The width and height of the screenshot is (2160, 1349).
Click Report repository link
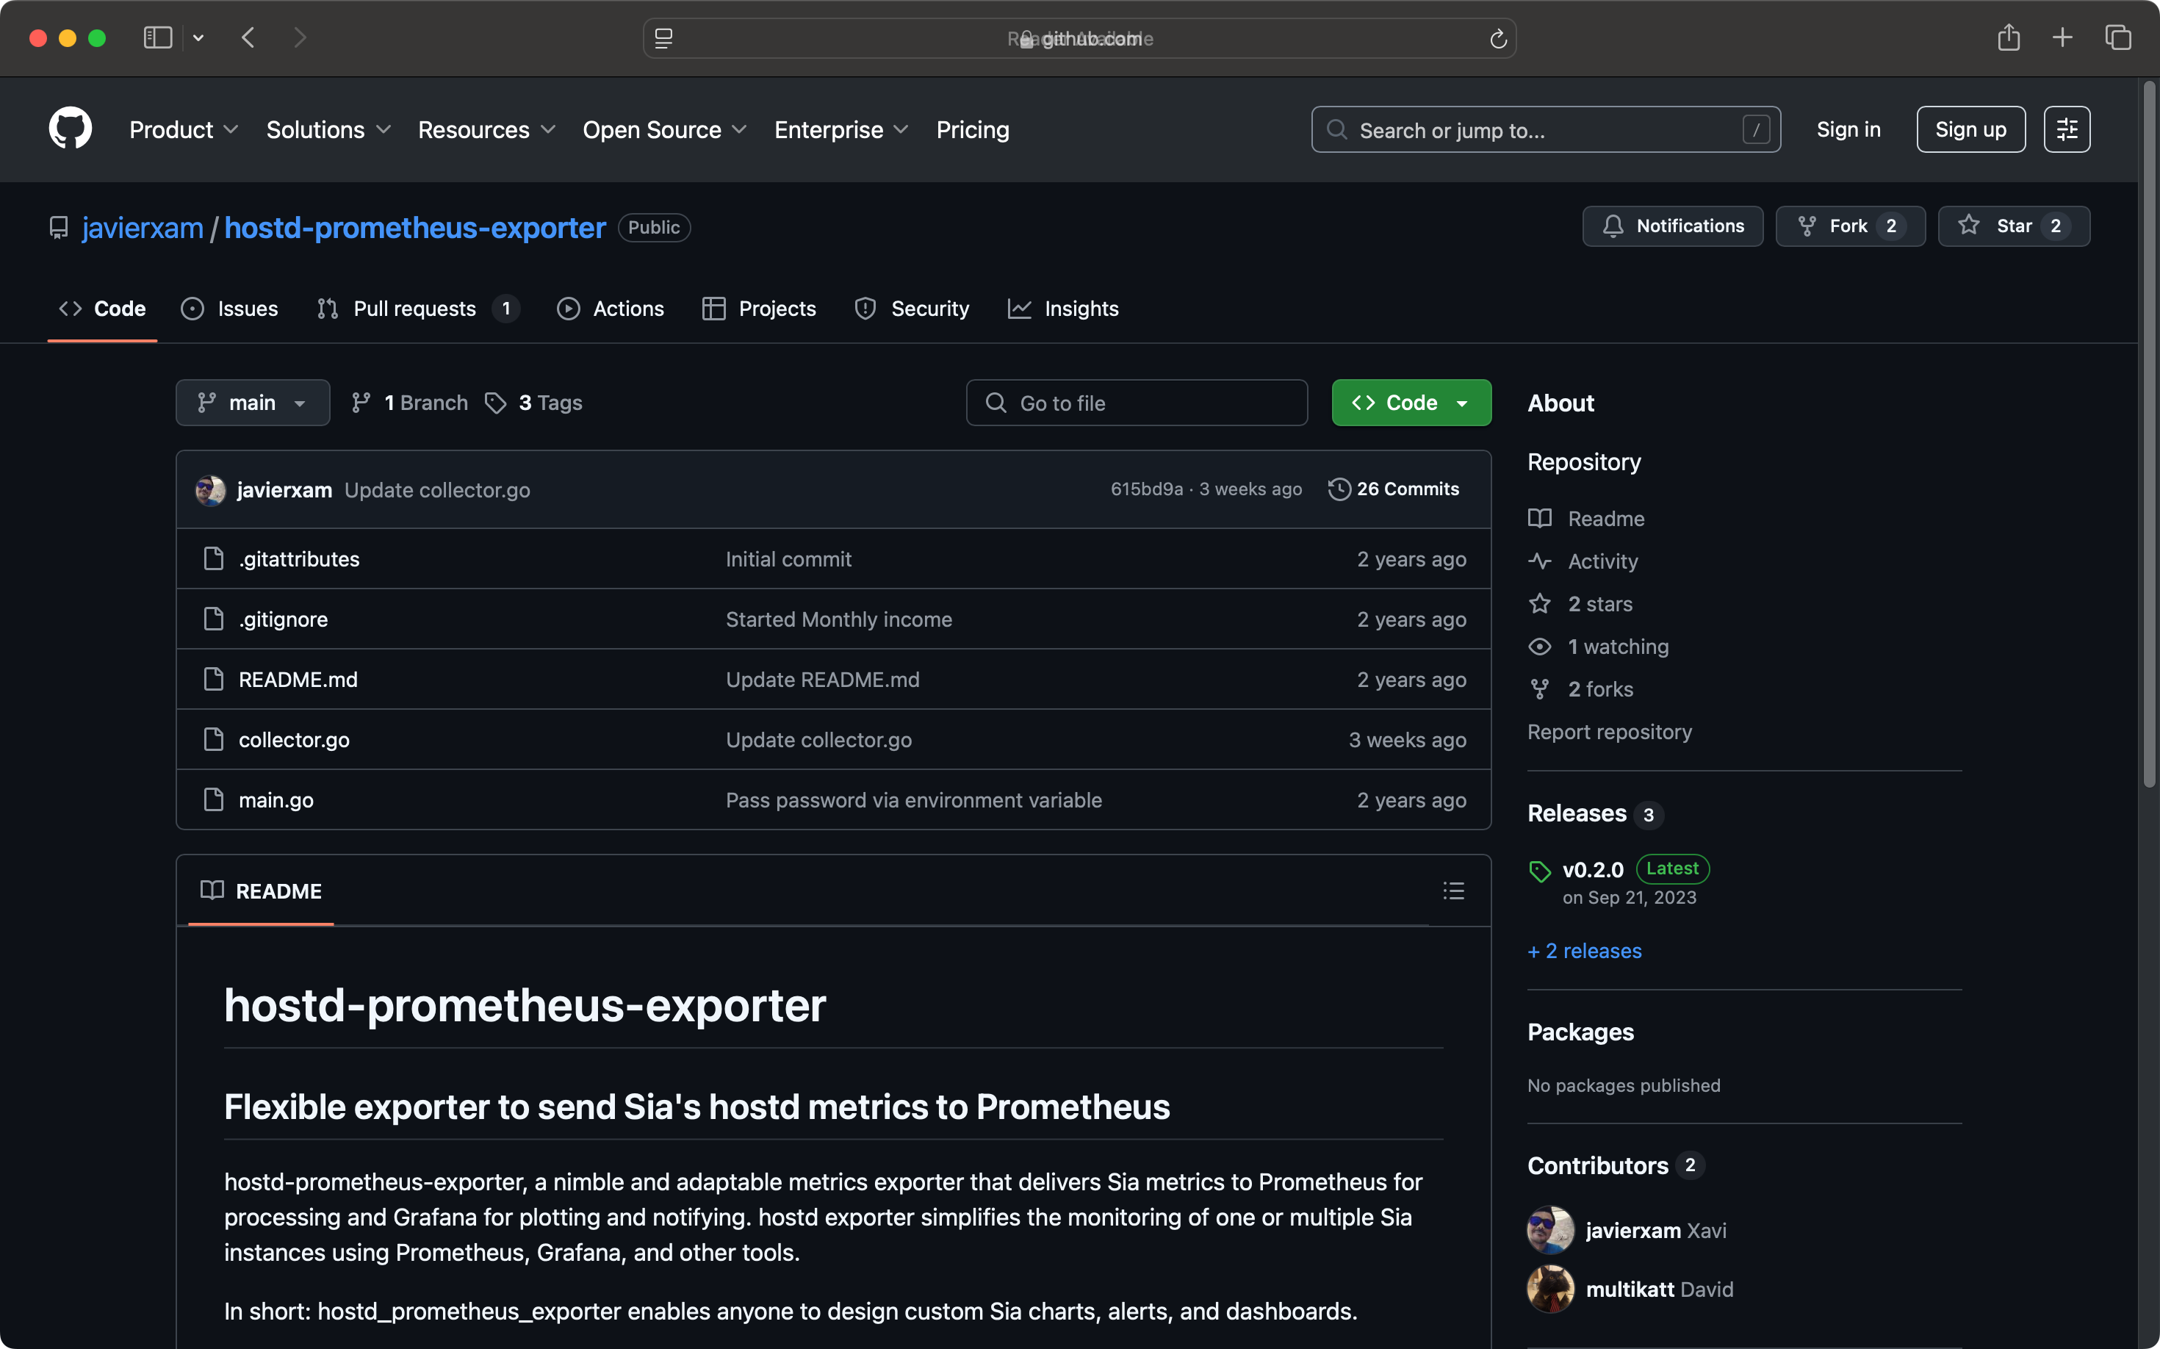pos(1609,732)
